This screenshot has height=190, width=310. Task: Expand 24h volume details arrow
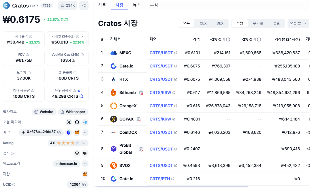tap(82, 37)
